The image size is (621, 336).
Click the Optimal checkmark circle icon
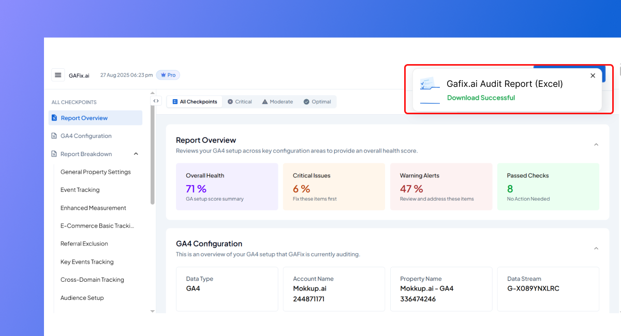[306, 102]
